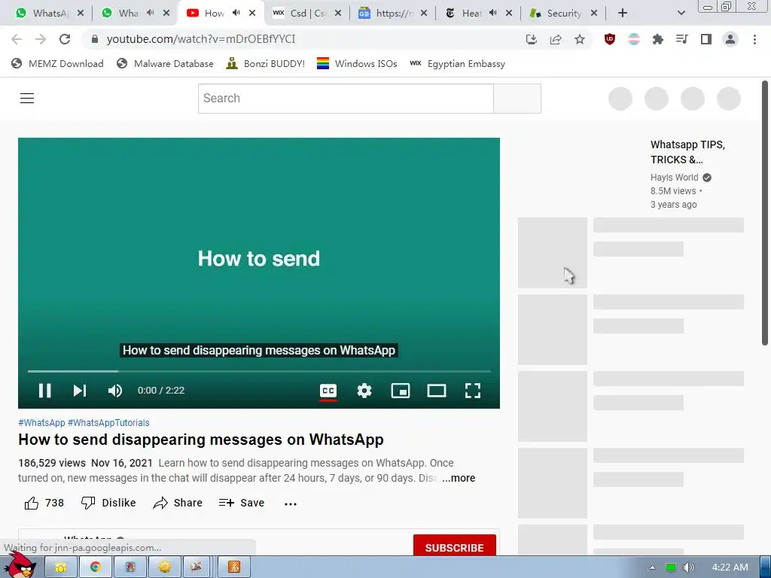Screen dimensions: 771x578
Task: Share this video
Action: pyautogui.click(x=178, y=503)
